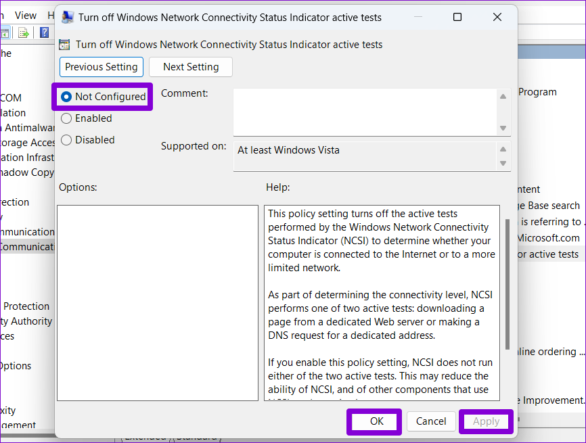Viewport: 586px width, 443px height.
Task: Click the 'At least Windows Vista' text
Action: click(288, 150)
